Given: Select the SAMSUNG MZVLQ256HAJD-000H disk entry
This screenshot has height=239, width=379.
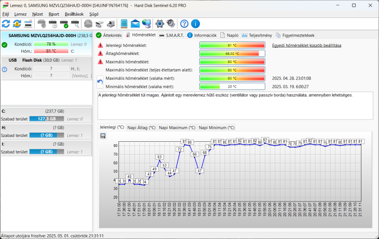Looking at the screenshot, I should tap(46, 43).
